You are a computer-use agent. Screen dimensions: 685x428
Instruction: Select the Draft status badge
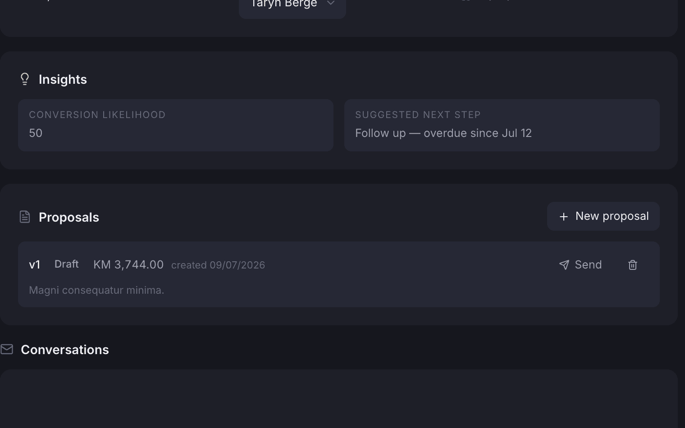pyautogui.click(x=67, y=264)
